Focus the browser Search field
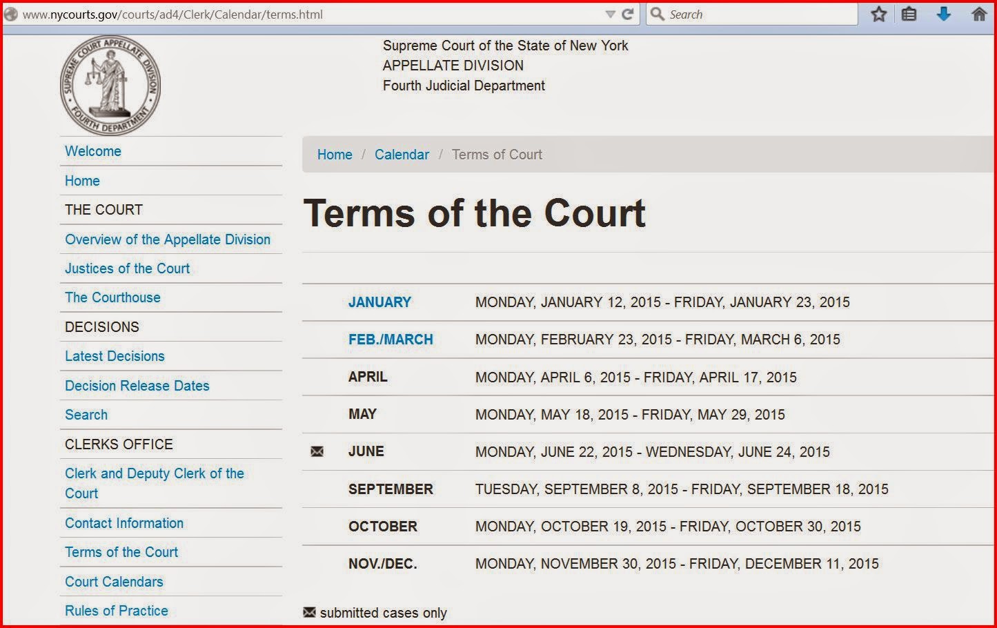This screenshot has height=628, width=997. (x=752, y=14)
